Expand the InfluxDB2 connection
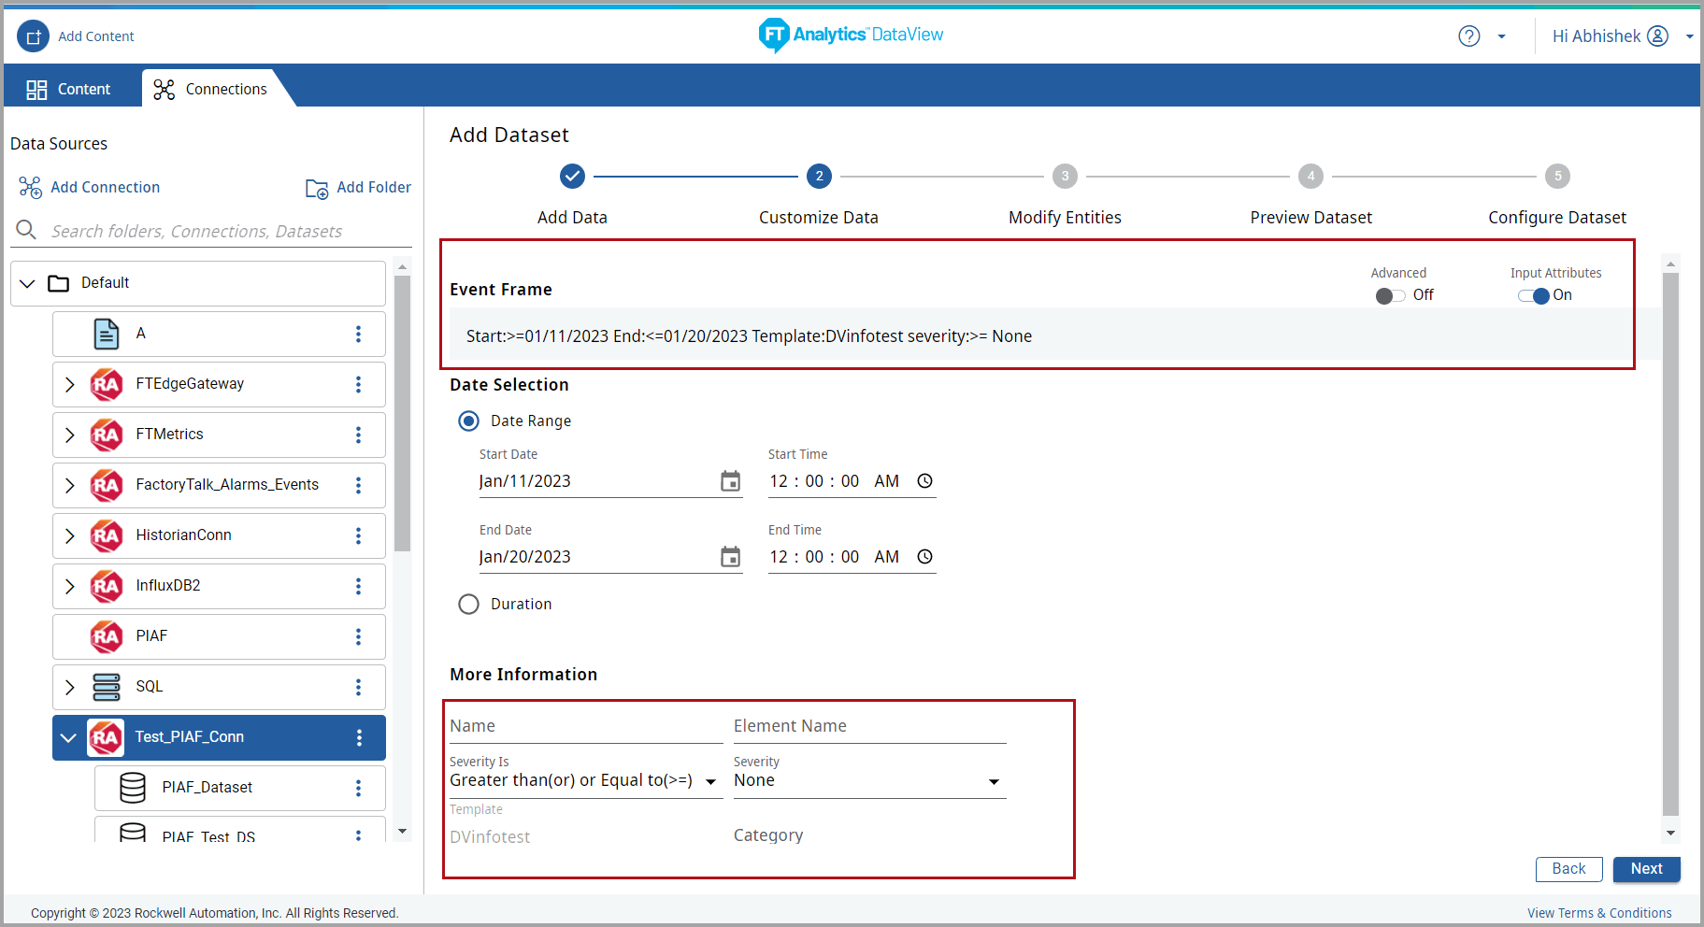 [69, 586]
